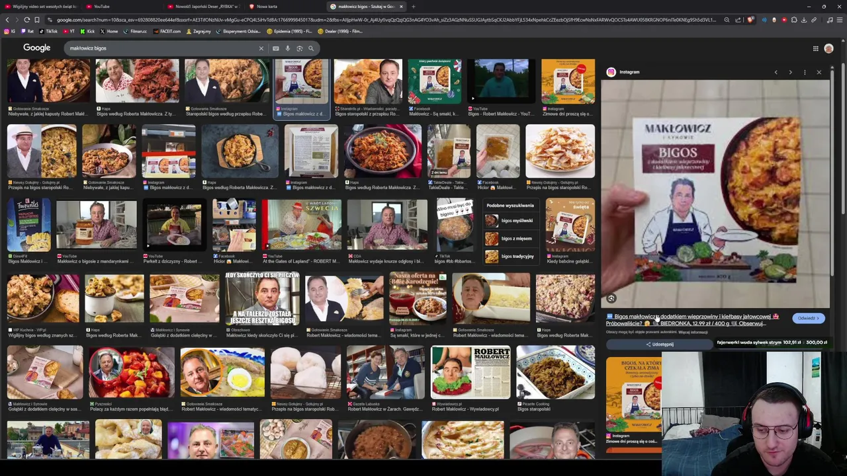Screen dimensions: 847x476
Task: Open the Epidemia (1995) bookmark
Action: coord(289,31)
